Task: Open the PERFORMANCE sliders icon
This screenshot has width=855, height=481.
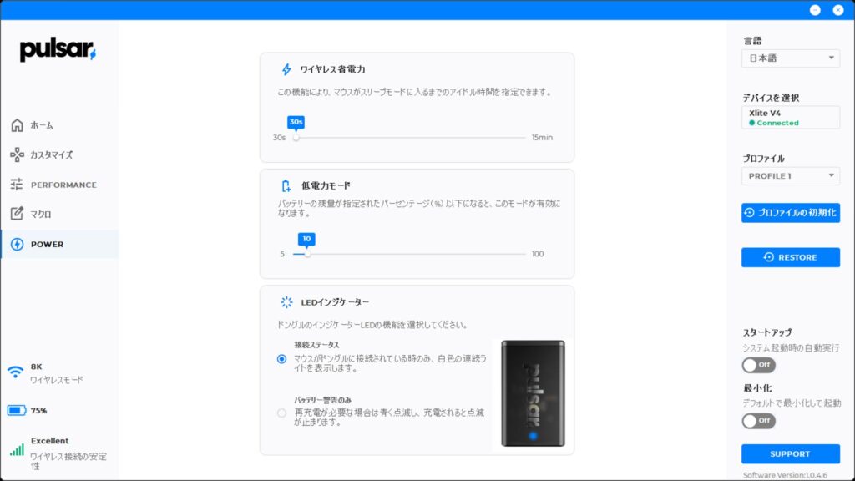Action: pos(17,185)
